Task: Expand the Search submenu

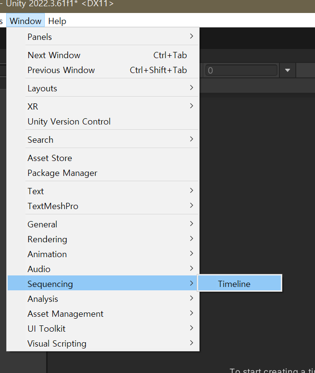Action: pos(103,140)
